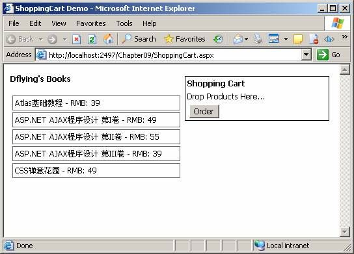Open the Help menu
354x254 pixels.
[149, 23]
